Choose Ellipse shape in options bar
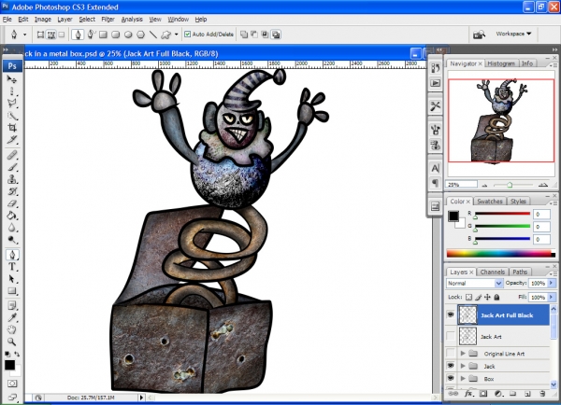Image resolution: width=561 pixels, height=405 pixels. (128, 35)
